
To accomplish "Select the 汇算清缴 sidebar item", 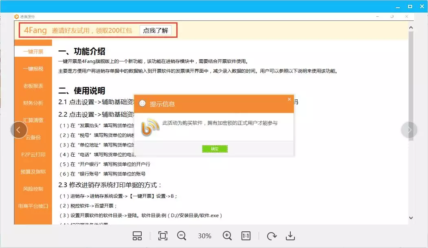I will coord(33,120).
